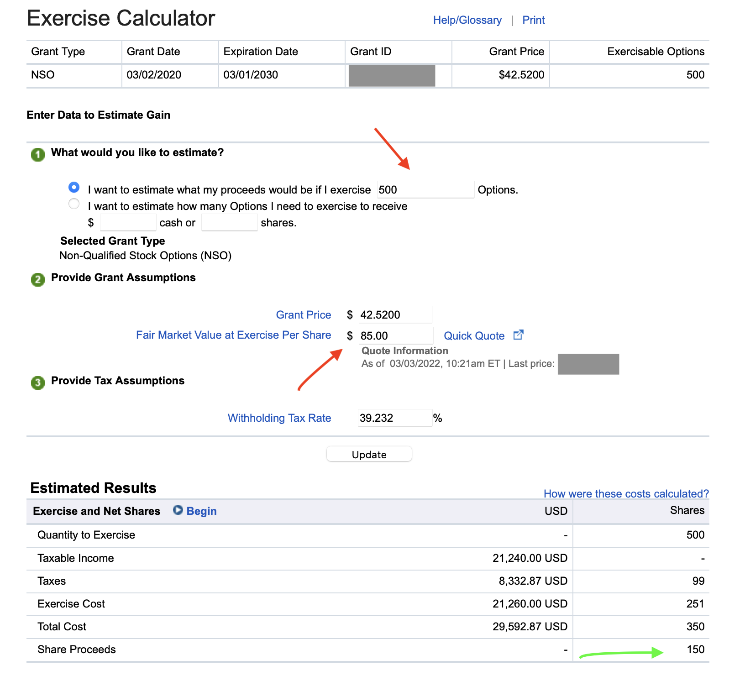
Task: Open How were these costs calculated link
Action: (625, 494)
